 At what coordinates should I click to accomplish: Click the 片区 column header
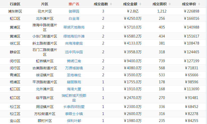(45, 4)
